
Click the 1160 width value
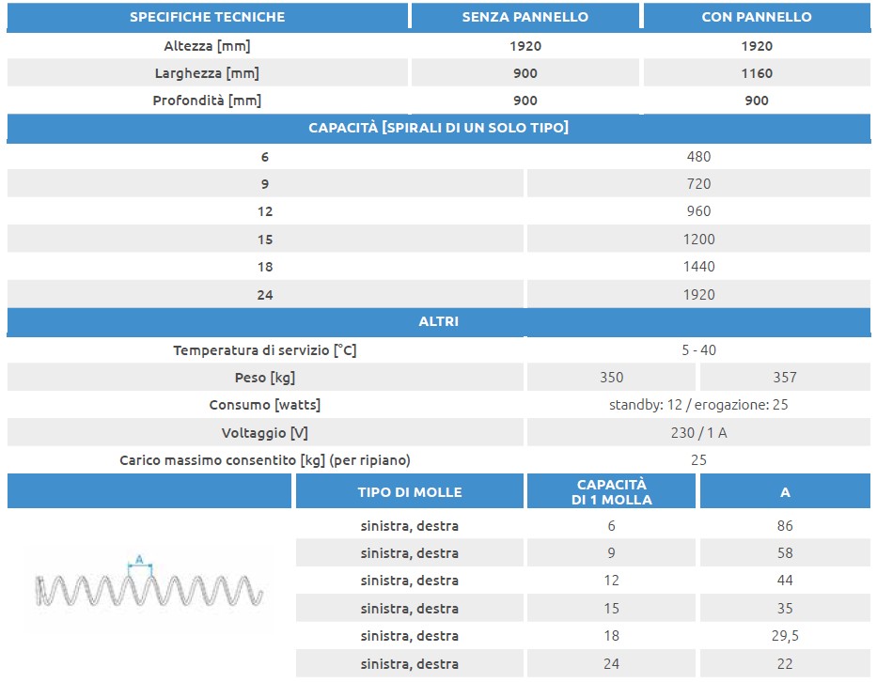757,73
